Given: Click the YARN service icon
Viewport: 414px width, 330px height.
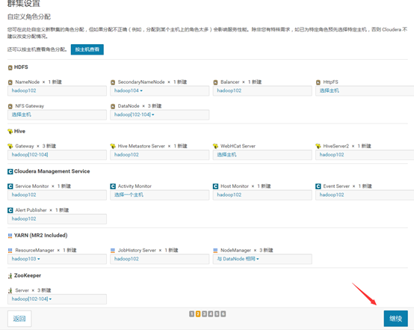Looking at the screenshot, I should [10, 236].
